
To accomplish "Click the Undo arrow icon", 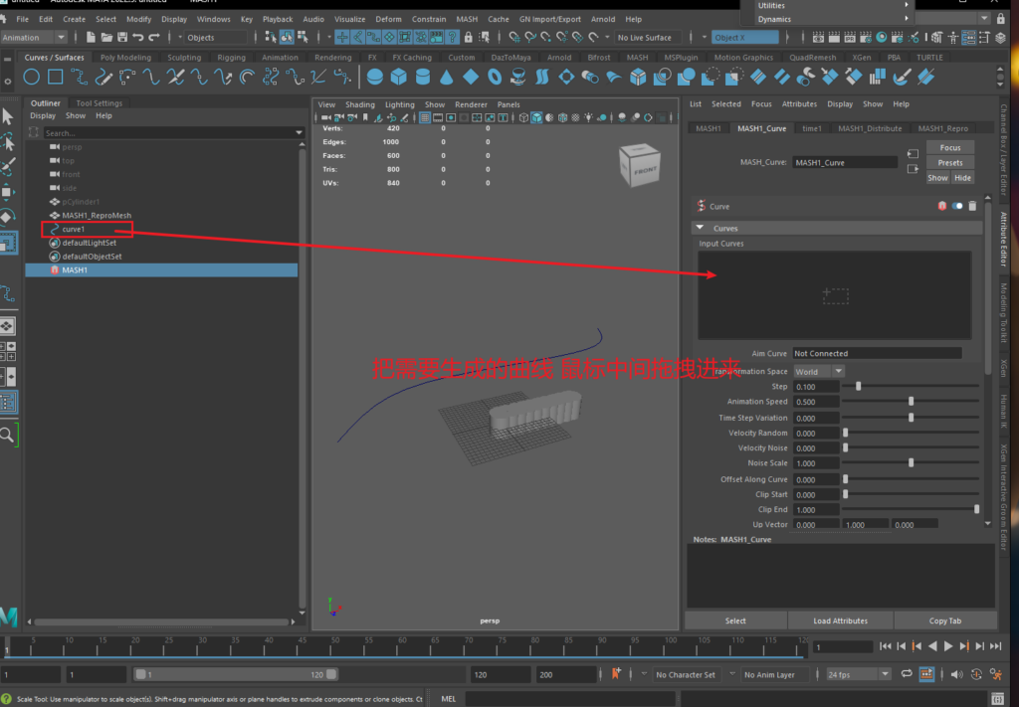I will pyautogui.click(x=137, y=37).
